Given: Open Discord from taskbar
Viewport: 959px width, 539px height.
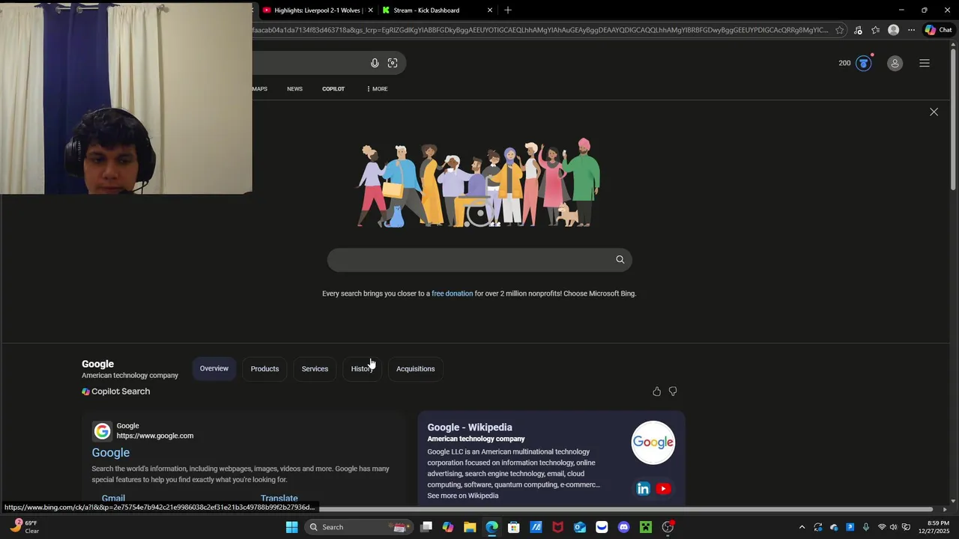Looking at the screenshot, I should click(623, 527).
